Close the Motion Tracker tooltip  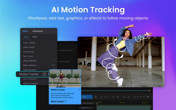[79, 90]
